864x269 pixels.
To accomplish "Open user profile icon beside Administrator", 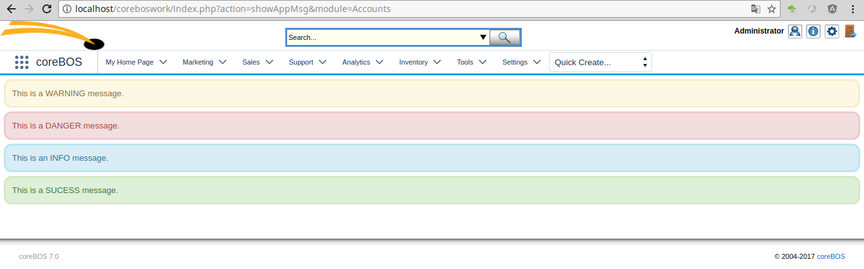I will [x=795, y=31].
